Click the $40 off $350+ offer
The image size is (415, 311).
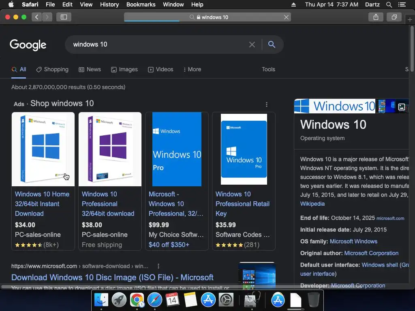click(169, 245)
